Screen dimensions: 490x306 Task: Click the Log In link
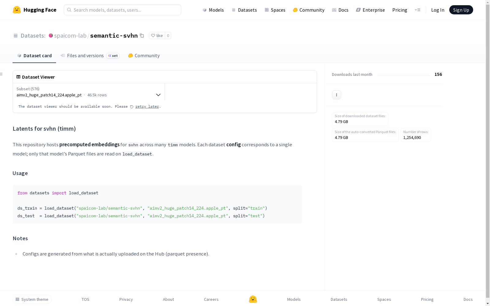[x=438, y=10]
